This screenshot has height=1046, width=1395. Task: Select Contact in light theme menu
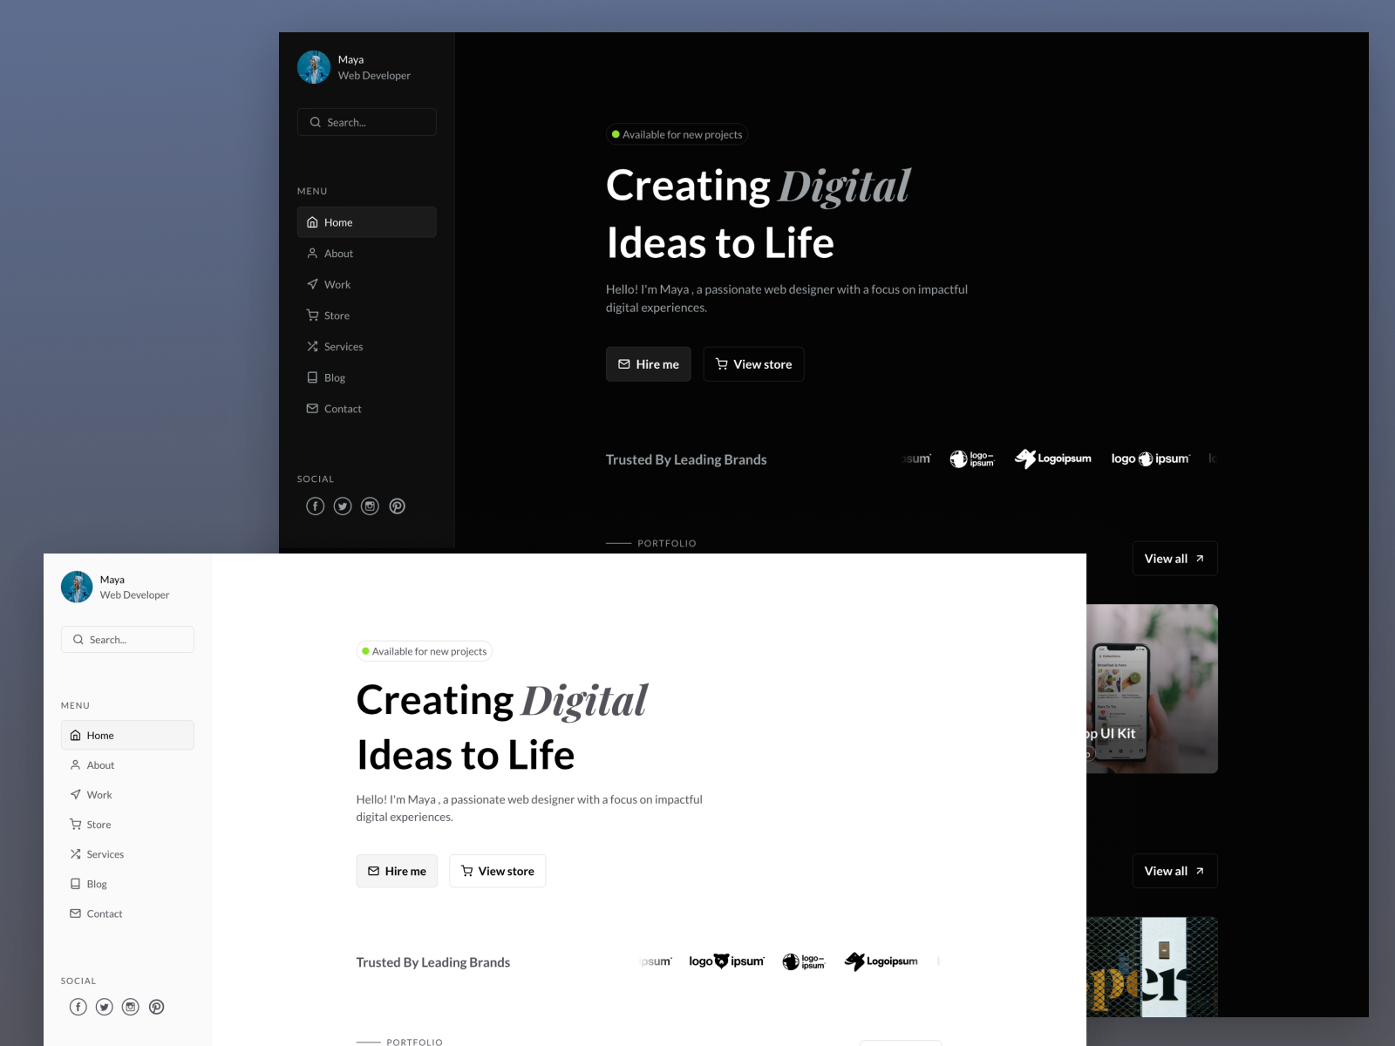tap(104, 914)
